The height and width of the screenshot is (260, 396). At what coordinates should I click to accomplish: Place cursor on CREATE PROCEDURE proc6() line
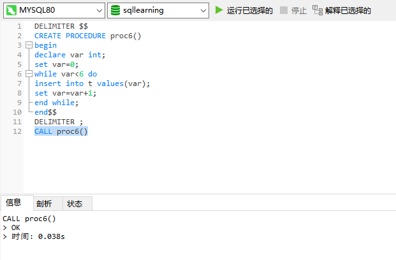pos(87,36)
